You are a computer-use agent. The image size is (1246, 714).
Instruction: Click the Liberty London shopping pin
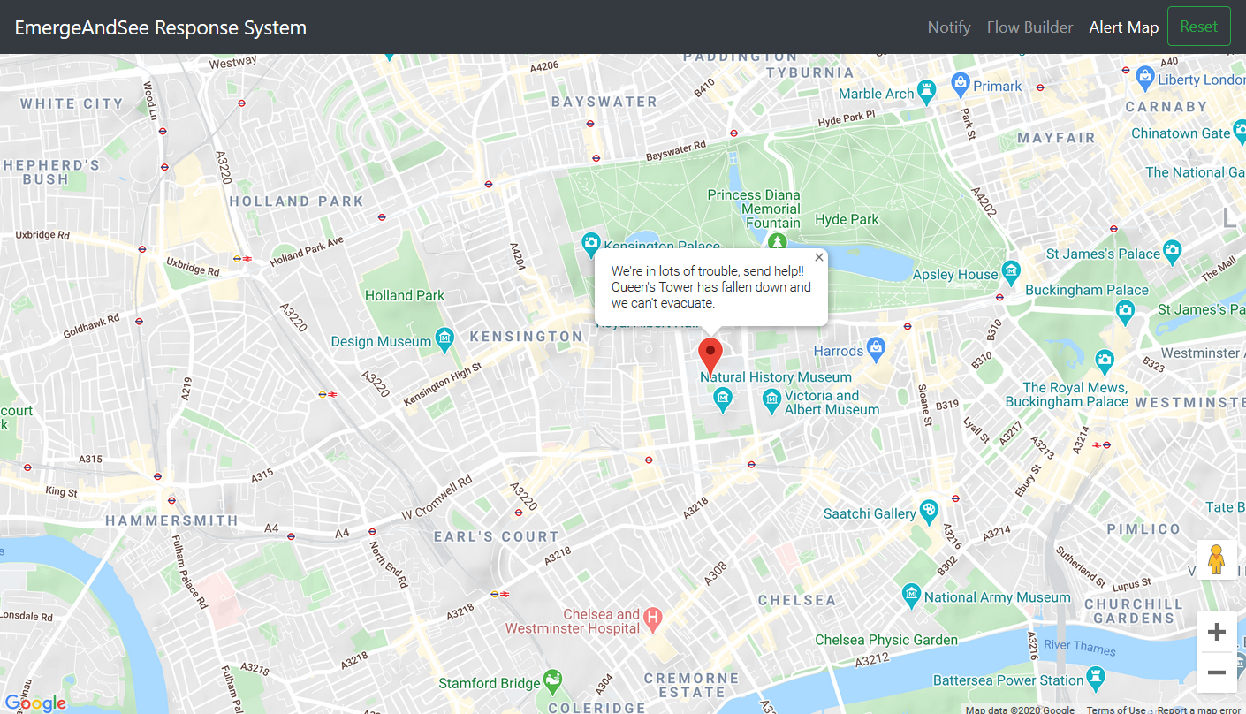pyautogui.click(x=1145, y=76)
